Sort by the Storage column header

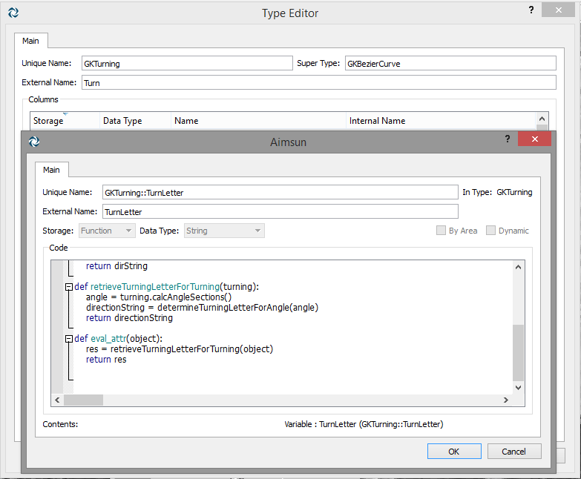click(x=65, y=121)
